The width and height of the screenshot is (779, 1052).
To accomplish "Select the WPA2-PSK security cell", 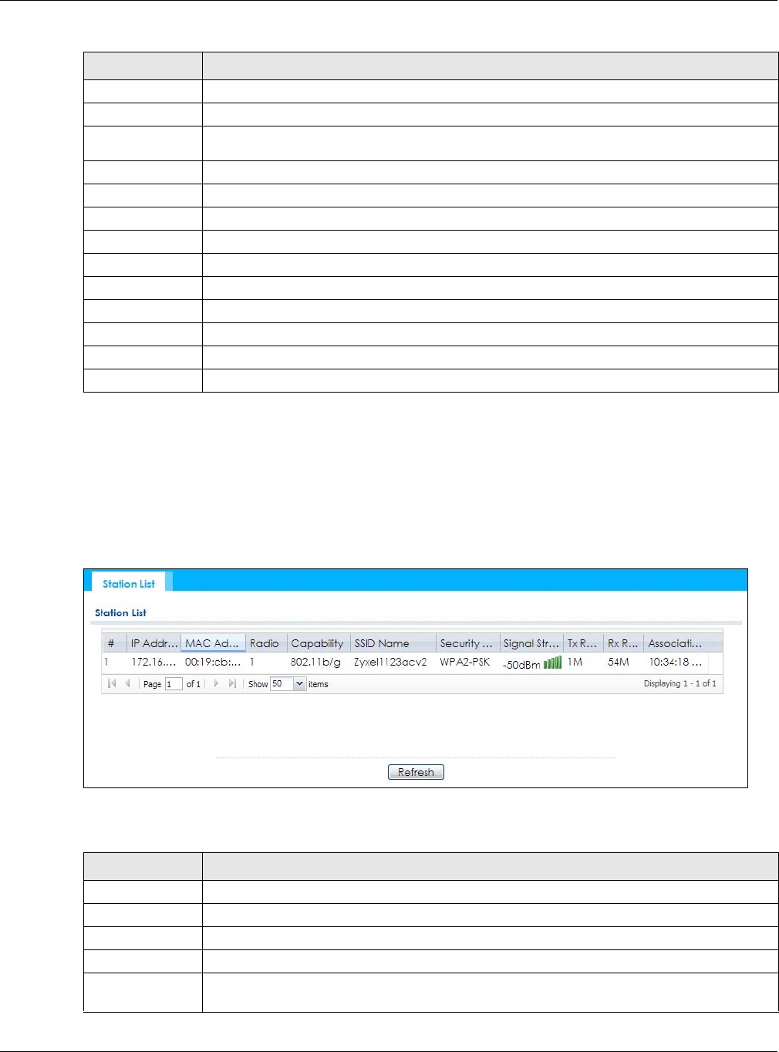I will (x=465, y=662).
